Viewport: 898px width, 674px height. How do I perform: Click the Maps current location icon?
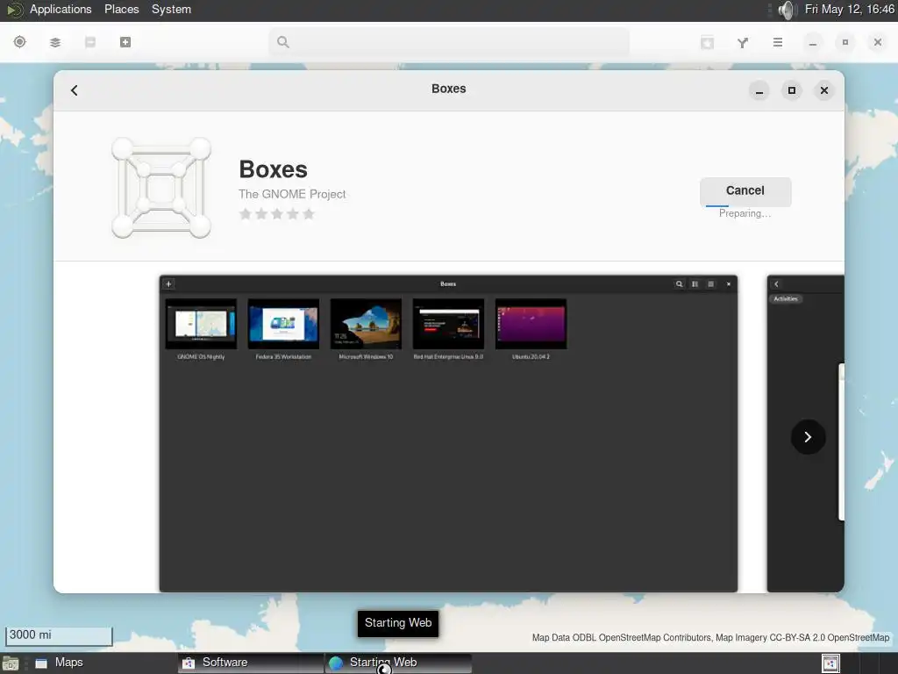click(19, 42)
